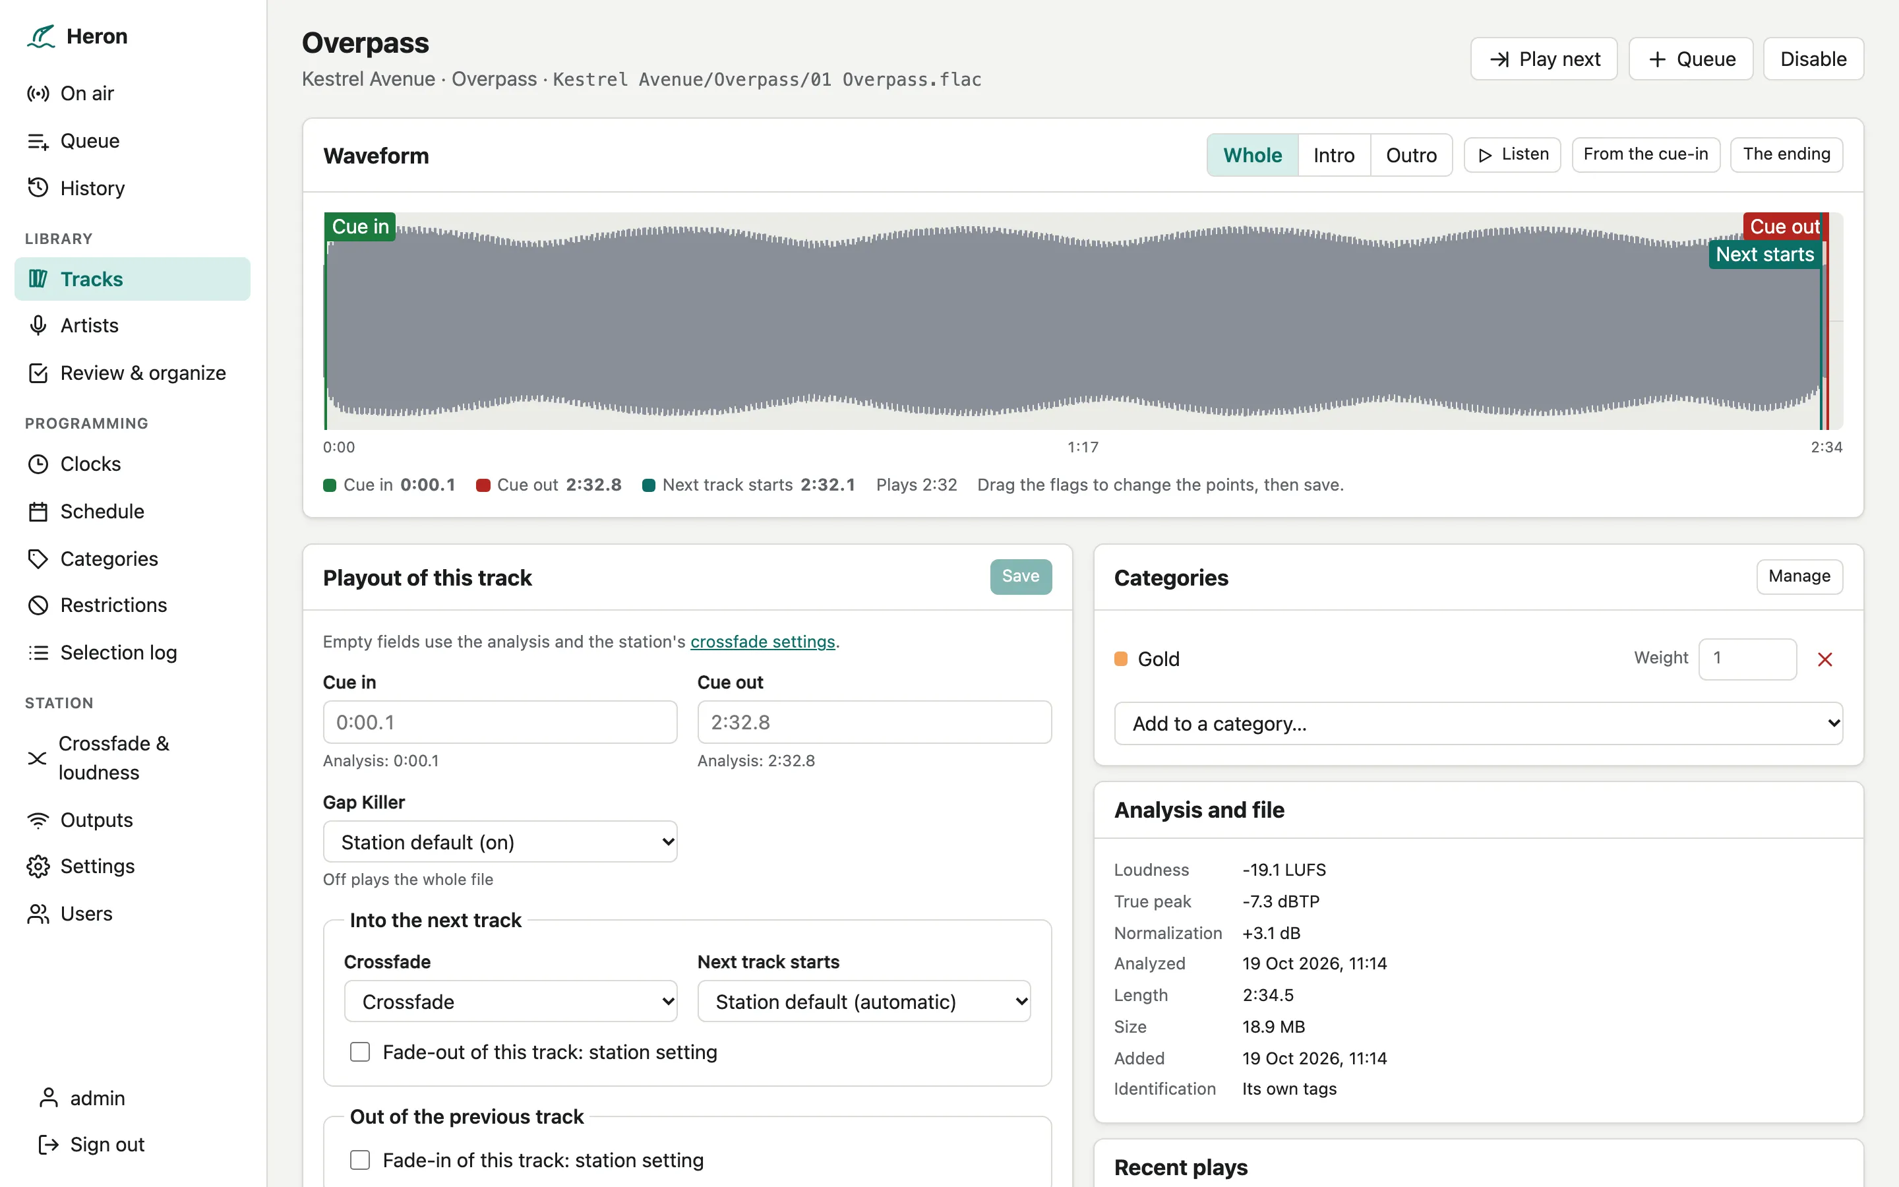
Task: Open Review & organize checkbox icon
Action: 38,373
